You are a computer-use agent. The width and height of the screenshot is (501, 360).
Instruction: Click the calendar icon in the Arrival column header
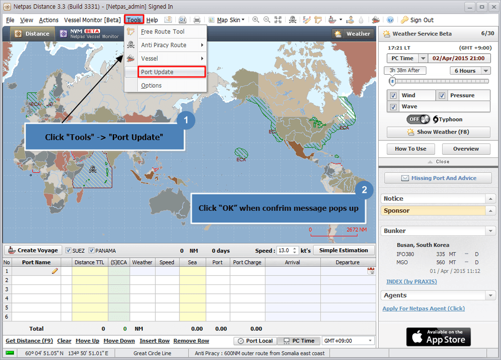tap(370, 271)
